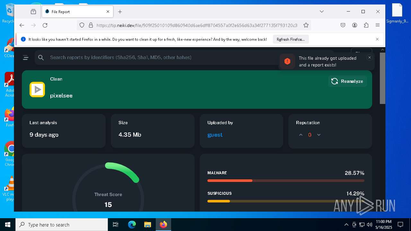The image size is (411, 231).
Task: Go back to the previous page
Action: tap(22, 25)
